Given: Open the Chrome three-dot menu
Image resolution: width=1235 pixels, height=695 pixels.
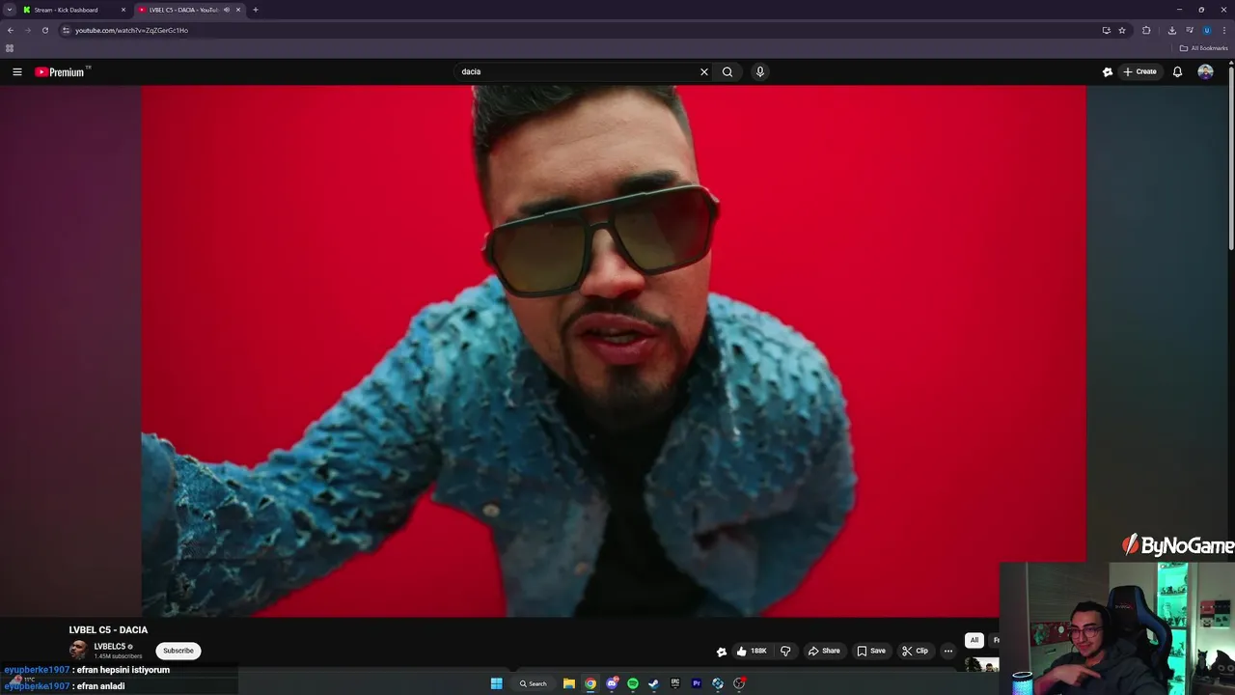Looking at the screenshot, I should [x=1223, y=30].
